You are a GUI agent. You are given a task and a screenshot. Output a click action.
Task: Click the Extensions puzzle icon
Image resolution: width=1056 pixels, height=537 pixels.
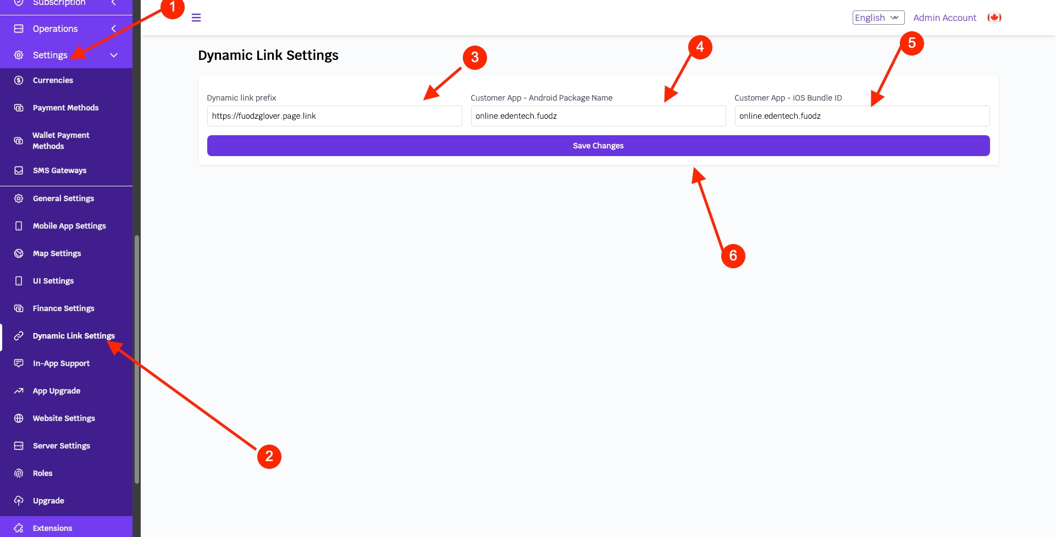[19, 528]
